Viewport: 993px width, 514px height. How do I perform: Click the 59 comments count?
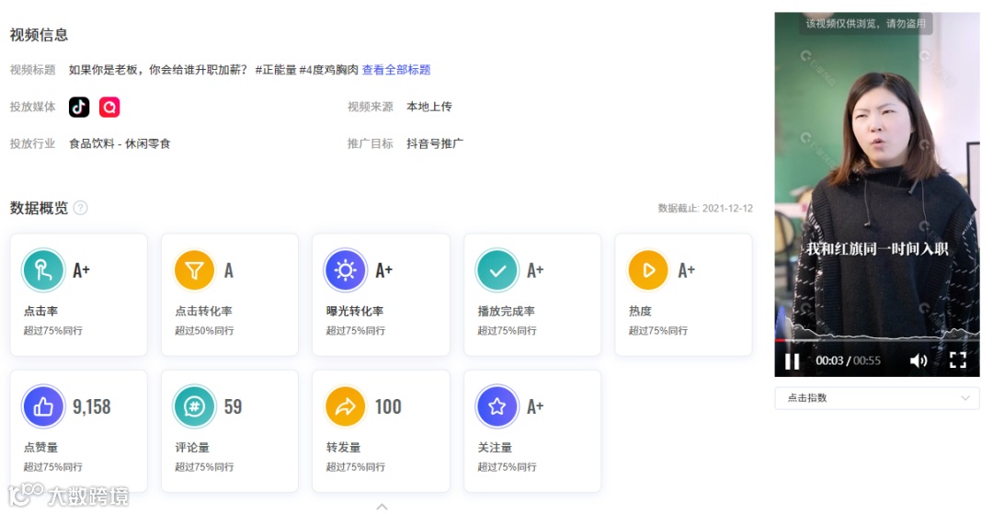pyautogui.click(x=233, y=406)
